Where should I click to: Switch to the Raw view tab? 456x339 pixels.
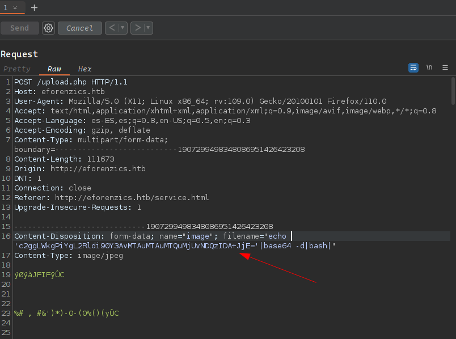click(54, 69)
